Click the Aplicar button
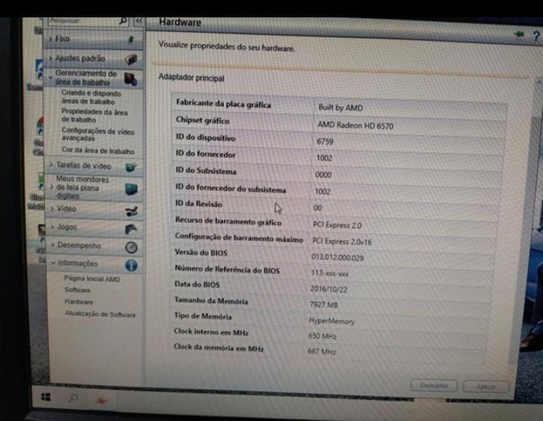The height and width of the screenshot is (421, 543). click(x=486, y=386)
